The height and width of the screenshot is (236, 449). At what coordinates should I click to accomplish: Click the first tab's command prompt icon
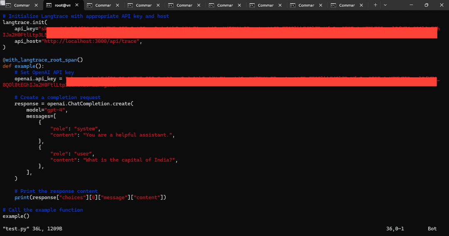point(8,5)
